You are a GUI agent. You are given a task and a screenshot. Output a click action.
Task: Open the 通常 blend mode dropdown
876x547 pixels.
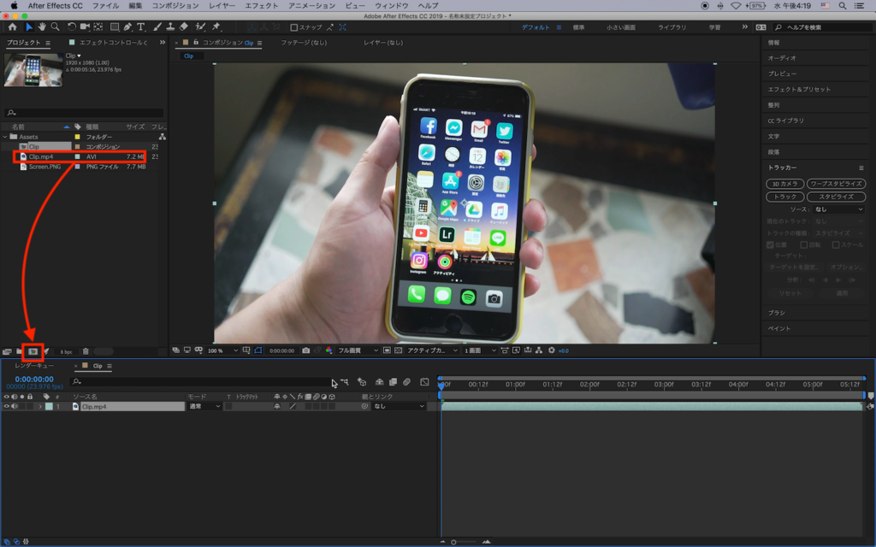pos(204,407)
